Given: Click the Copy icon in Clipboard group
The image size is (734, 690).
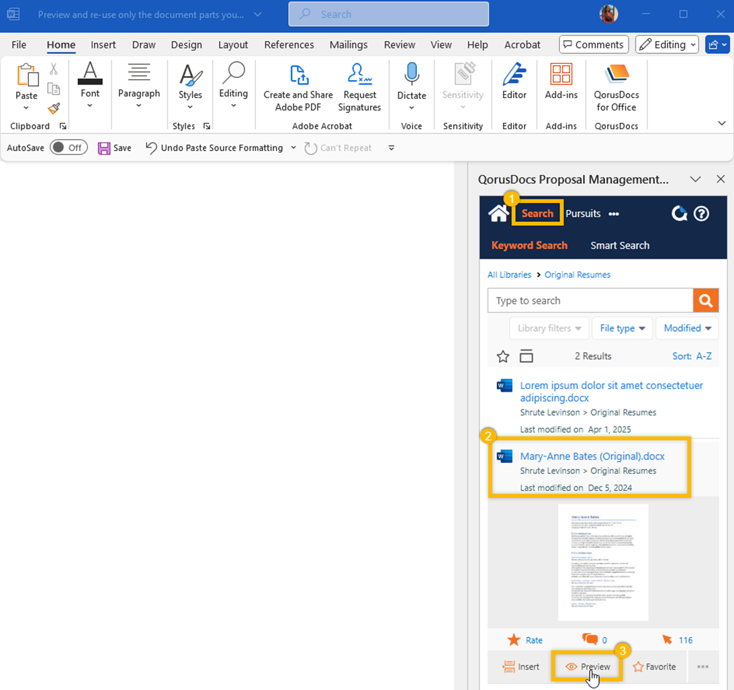Looking at the screenshot, I should (x=54, y=89).
